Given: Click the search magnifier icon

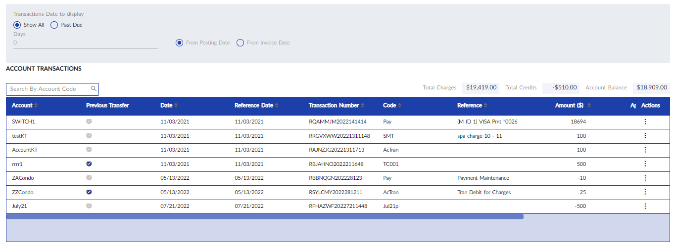Looking at the screenshot, I should (x=94, y=89).
